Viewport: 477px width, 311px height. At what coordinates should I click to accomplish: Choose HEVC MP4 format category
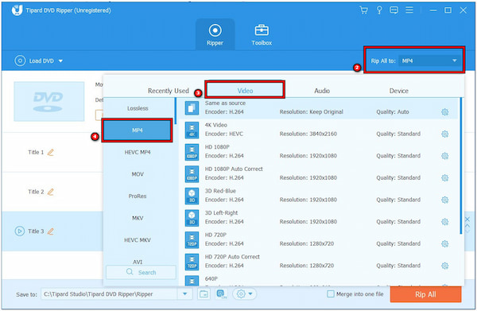click(138, 152)
